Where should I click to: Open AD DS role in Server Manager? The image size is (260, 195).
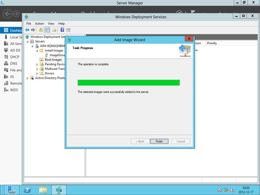click(11, 50)
